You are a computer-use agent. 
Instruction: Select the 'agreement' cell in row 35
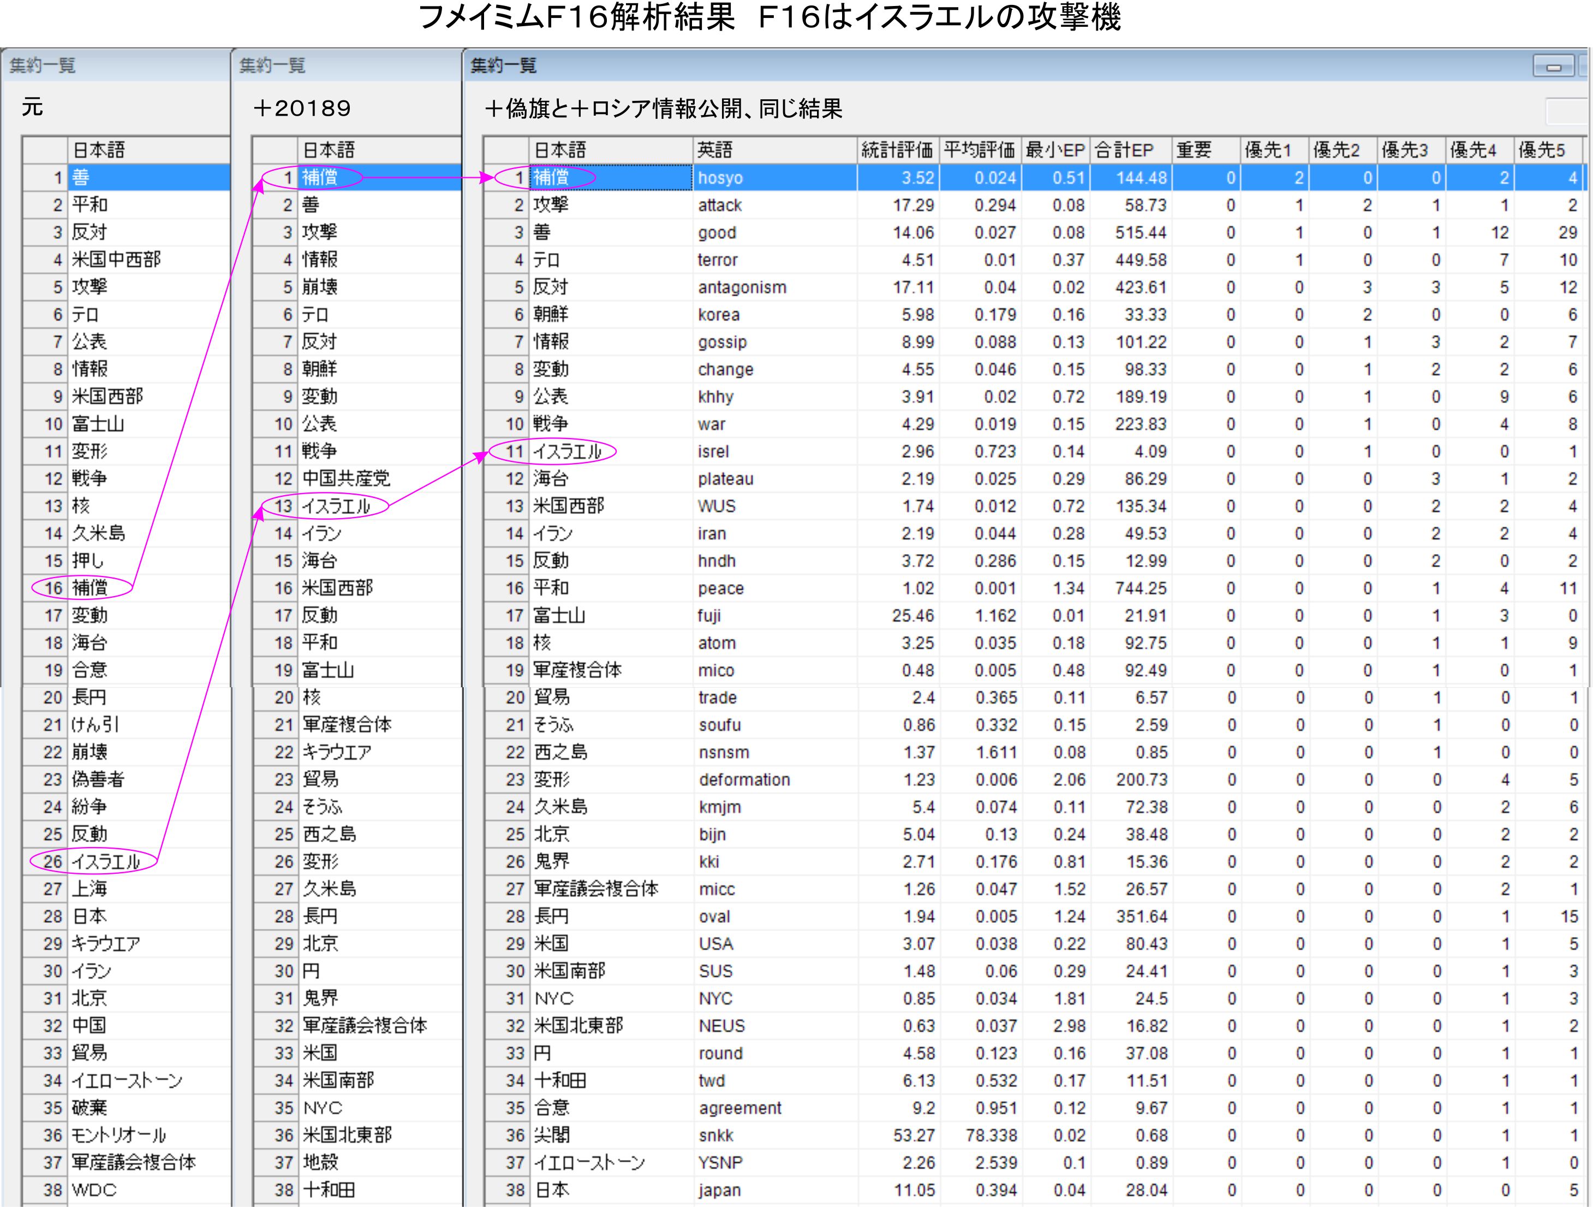(741, 1108)
